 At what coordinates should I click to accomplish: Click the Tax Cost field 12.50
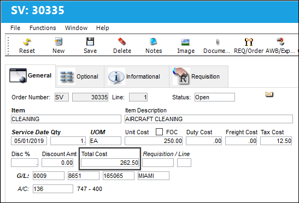tap(276, 141)
